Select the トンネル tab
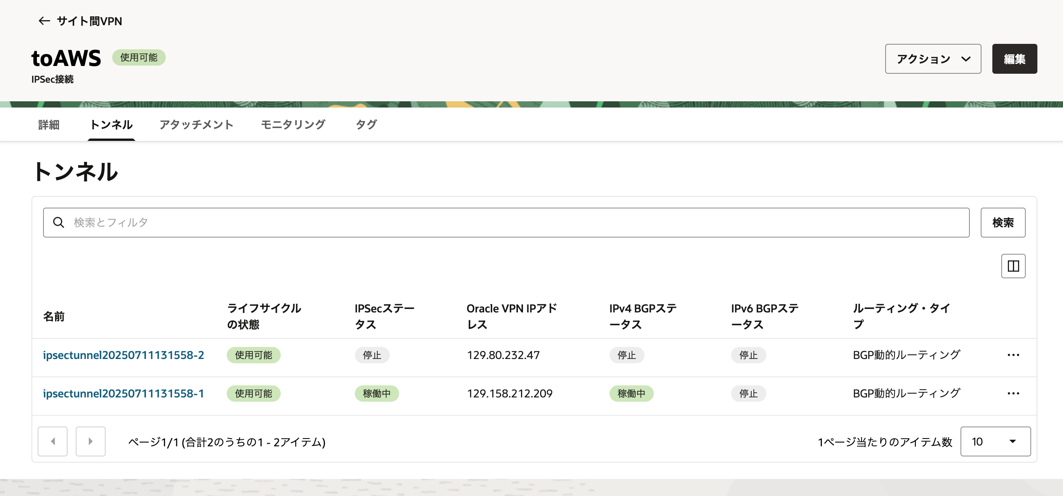Image resolution: width=1063 pixels, height=496 pixels. coord(111,125)
